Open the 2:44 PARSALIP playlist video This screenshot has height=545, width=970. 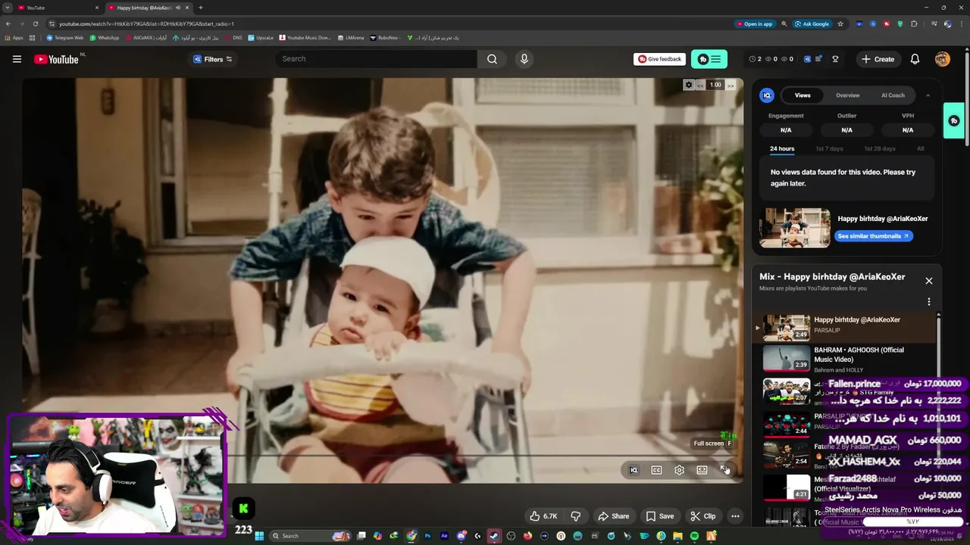coord(787,425)
